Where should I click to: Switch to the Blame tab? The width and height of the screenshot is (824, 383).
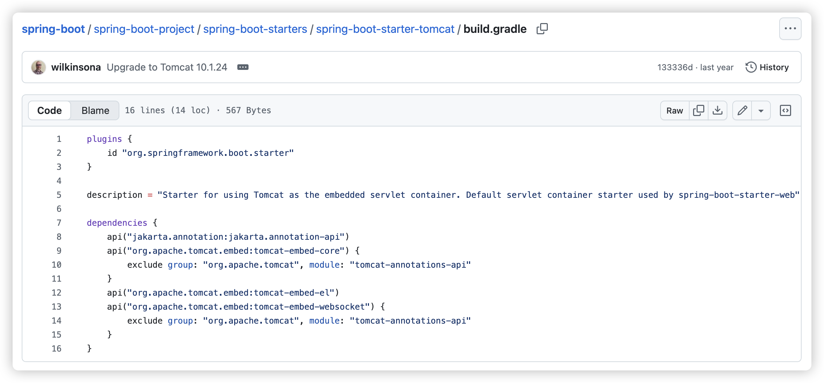pyautogui.click(x=95, y=110)
